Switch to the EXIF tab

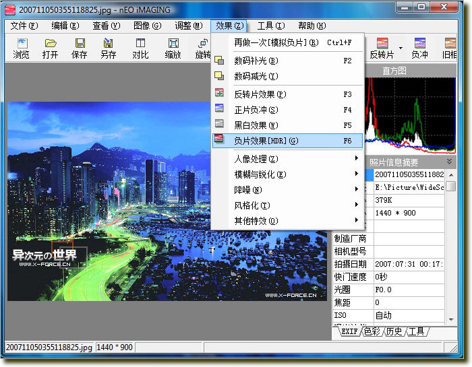pos(349,331)
